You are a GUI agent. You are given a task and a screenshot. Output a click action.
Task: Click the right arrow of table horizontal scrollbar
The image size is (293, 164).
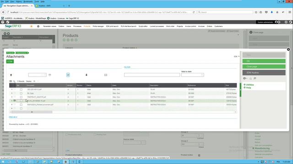tap(235, 112)
